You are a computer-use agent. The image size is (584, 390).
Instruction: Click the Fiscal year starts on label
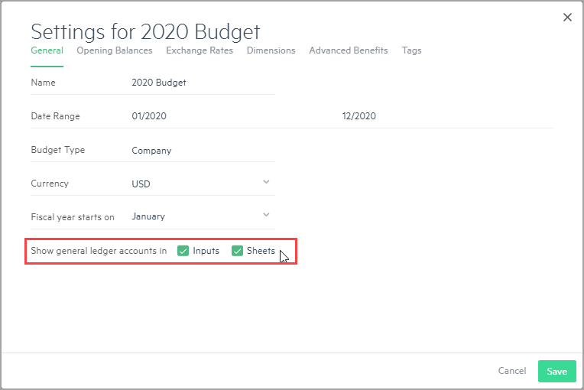click(x=73, y=217)
